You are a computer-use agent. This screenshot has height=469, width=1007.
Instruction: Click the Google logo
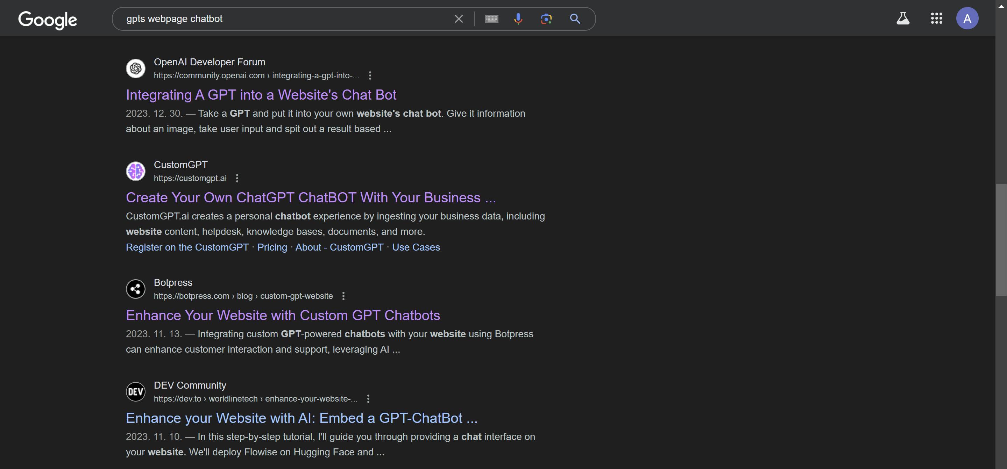click(47, 20)
